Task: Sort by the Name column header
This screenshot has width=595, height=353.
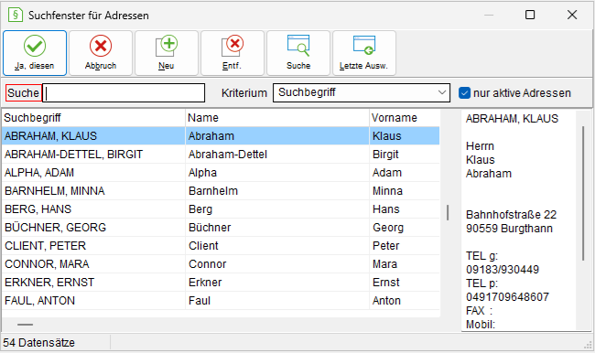Action: [x=277, y=118]
